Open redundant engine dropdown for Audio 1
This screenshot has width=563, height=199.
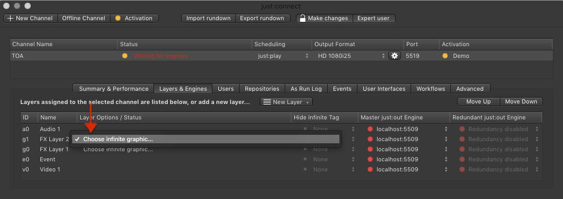(x=499, y=129)
